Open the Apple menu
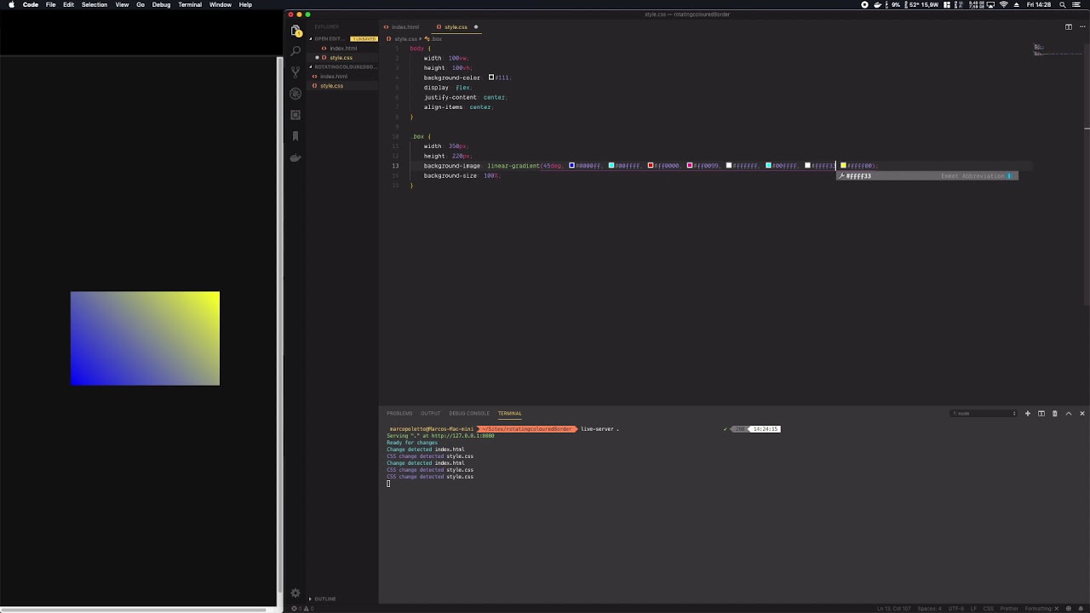 point(11,4)
